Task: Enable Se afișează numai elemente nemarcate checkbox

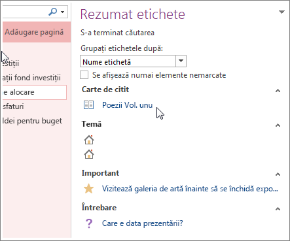Action: 84,75
